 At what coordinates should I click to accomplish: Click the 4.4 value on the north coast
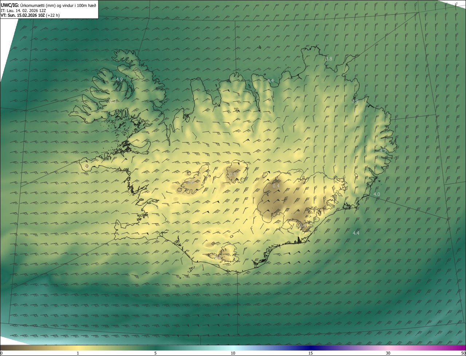coord(270,80)
